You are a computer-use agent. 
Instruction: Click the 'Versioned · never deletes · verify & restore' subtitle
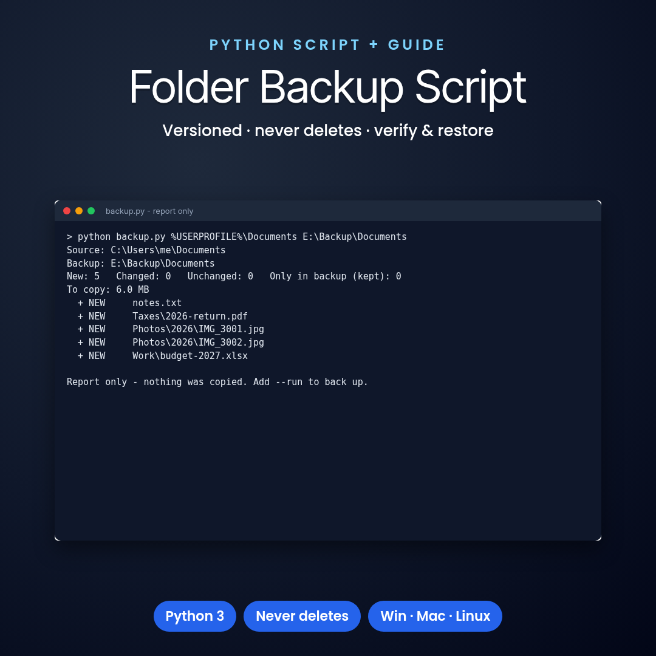click(328, 131)
